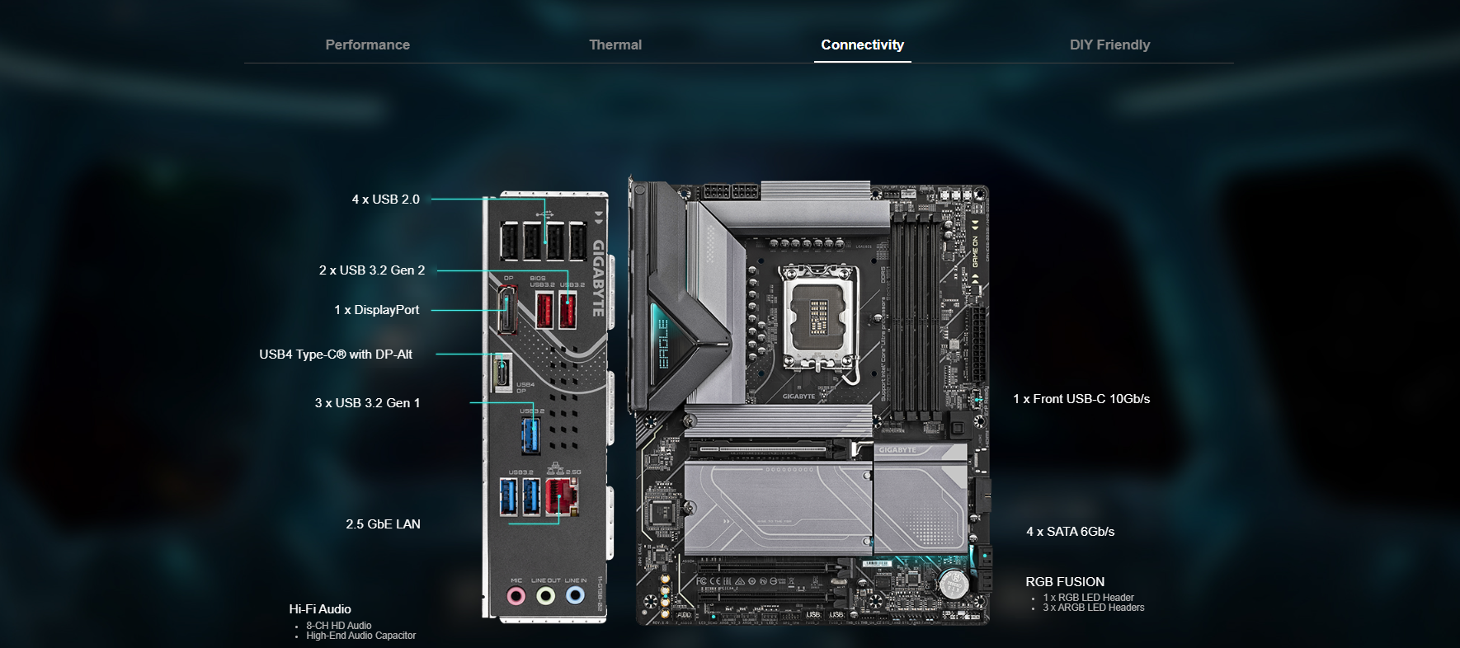1460x648 pixels.
Task: Click the DisplayPort connector on I/O panel
Action: tap(507, 309)
